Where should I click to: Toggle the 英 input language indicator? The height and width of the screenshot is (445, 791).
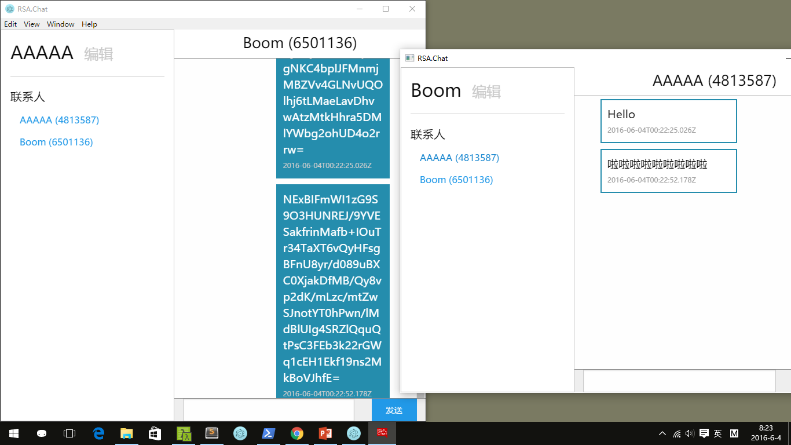tap(718, 433)
